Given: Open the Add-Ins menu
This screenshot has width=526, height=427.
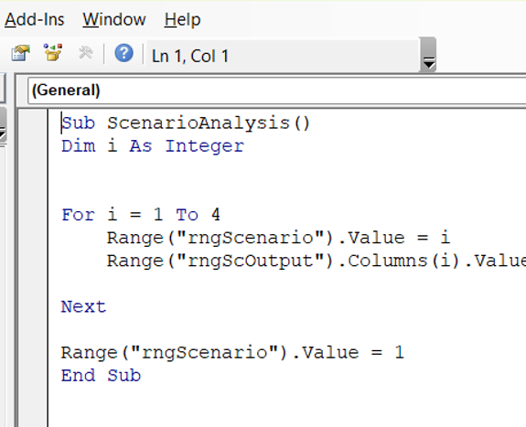Looking at the screenshot, I should [34, 20].
